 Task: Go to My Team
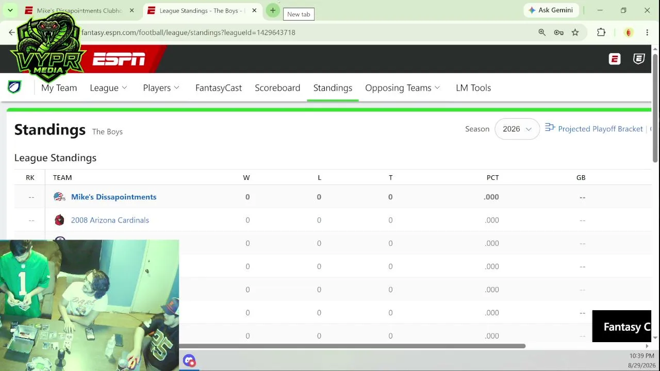pos(59,88)
